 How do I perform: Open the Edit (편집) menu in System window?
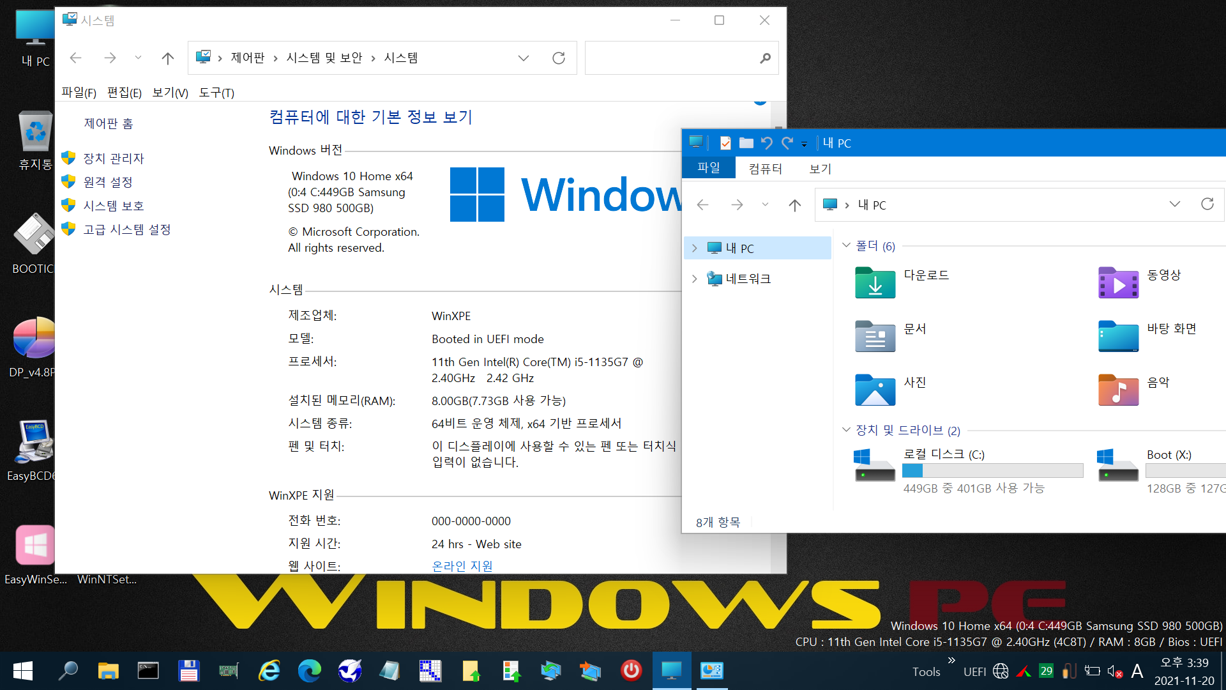coord(125,93)
